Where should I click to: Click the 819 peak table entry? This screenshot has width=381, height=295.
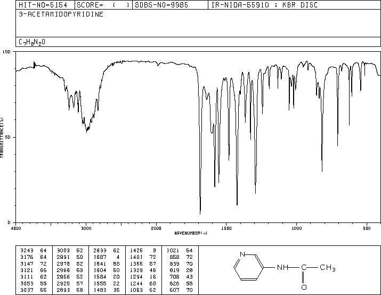tap(181, 270)
